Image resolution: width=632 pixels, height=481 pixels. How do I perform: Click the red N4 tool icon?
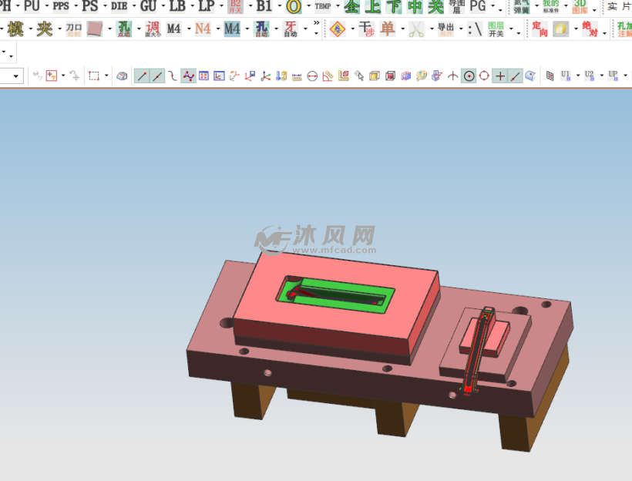[x=203, y=29]
